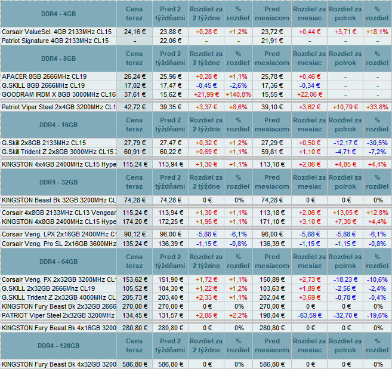The width and height of the screenshot is (392, 369).
Task: Click PATRIOT Viper Steel 2x32GB 3200MHz row name
Action: click(58, 315)
